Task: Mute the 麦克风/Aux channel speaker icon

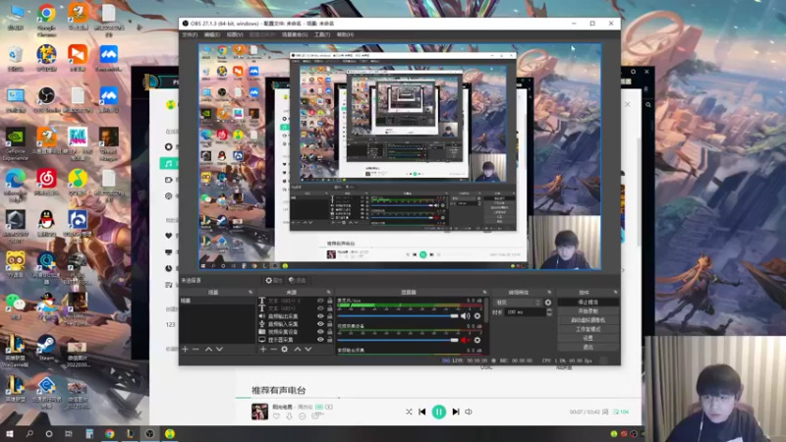Action: coord(465,315)
